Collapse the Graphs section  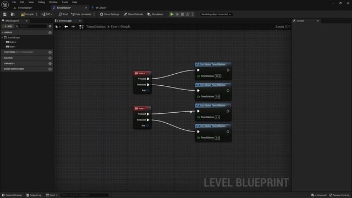click(3, 32)
